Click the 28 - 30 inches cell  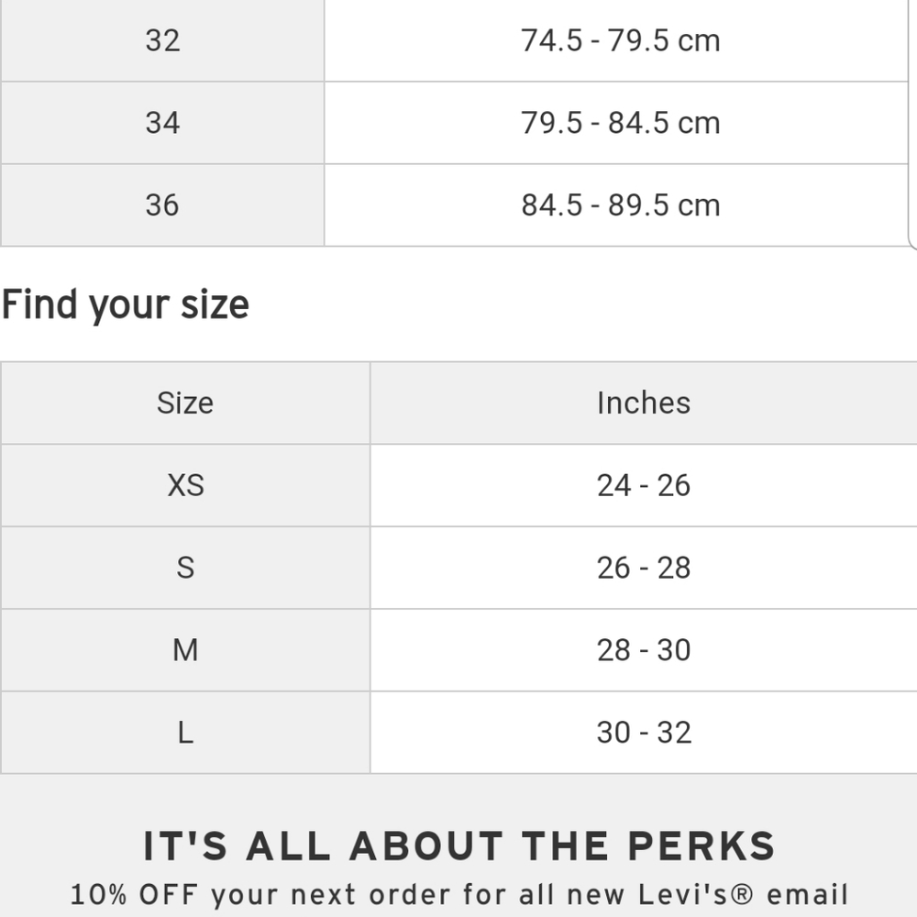644,650
